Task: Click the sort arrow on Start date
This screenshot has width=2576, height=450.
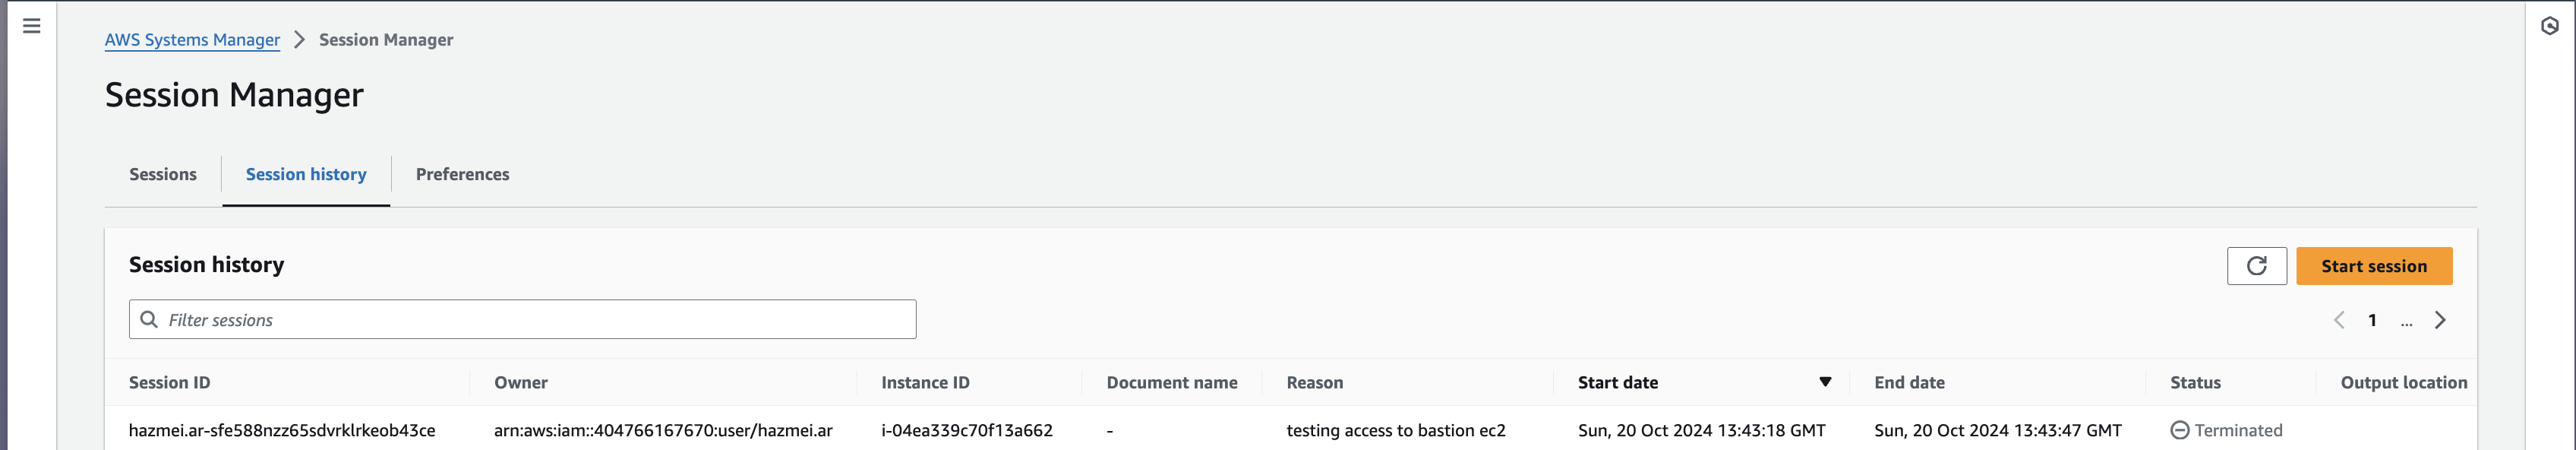Action: 1825,382
